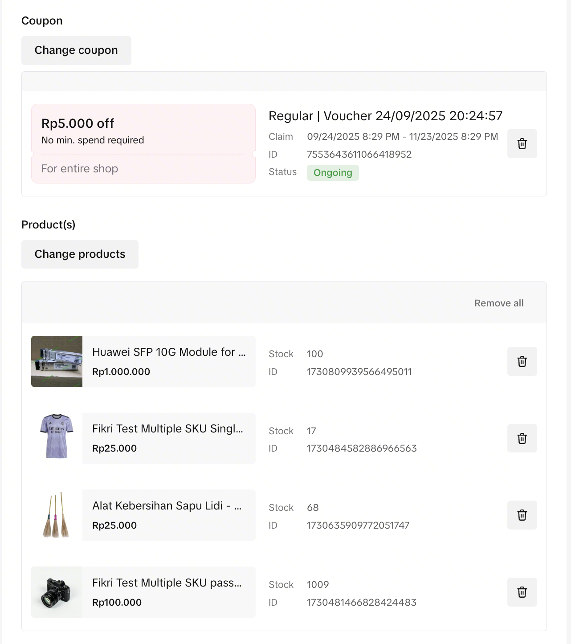This screenshot has height=644, width=571.
Task: Remove Fikri Test Multiple SKU Singl product trash icon
Action: [522, 438]
